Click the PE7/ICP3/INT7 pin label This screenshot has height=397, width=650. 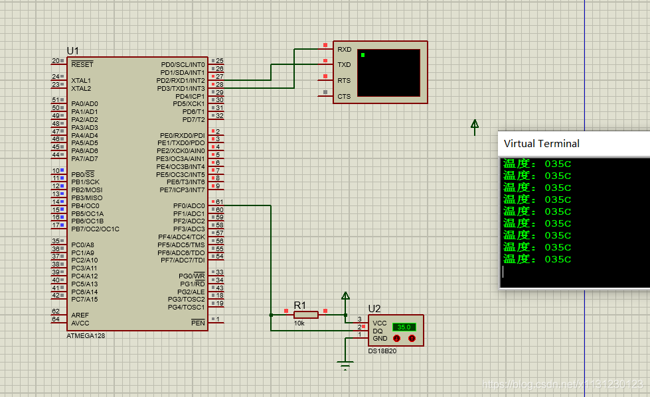coord(183,190)
